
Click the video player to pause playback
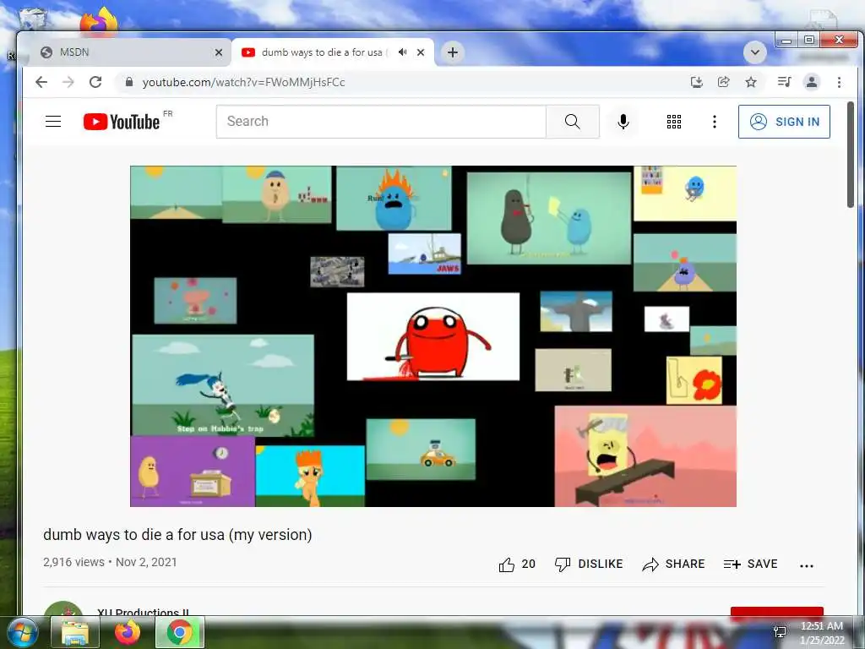pos(433,336)
